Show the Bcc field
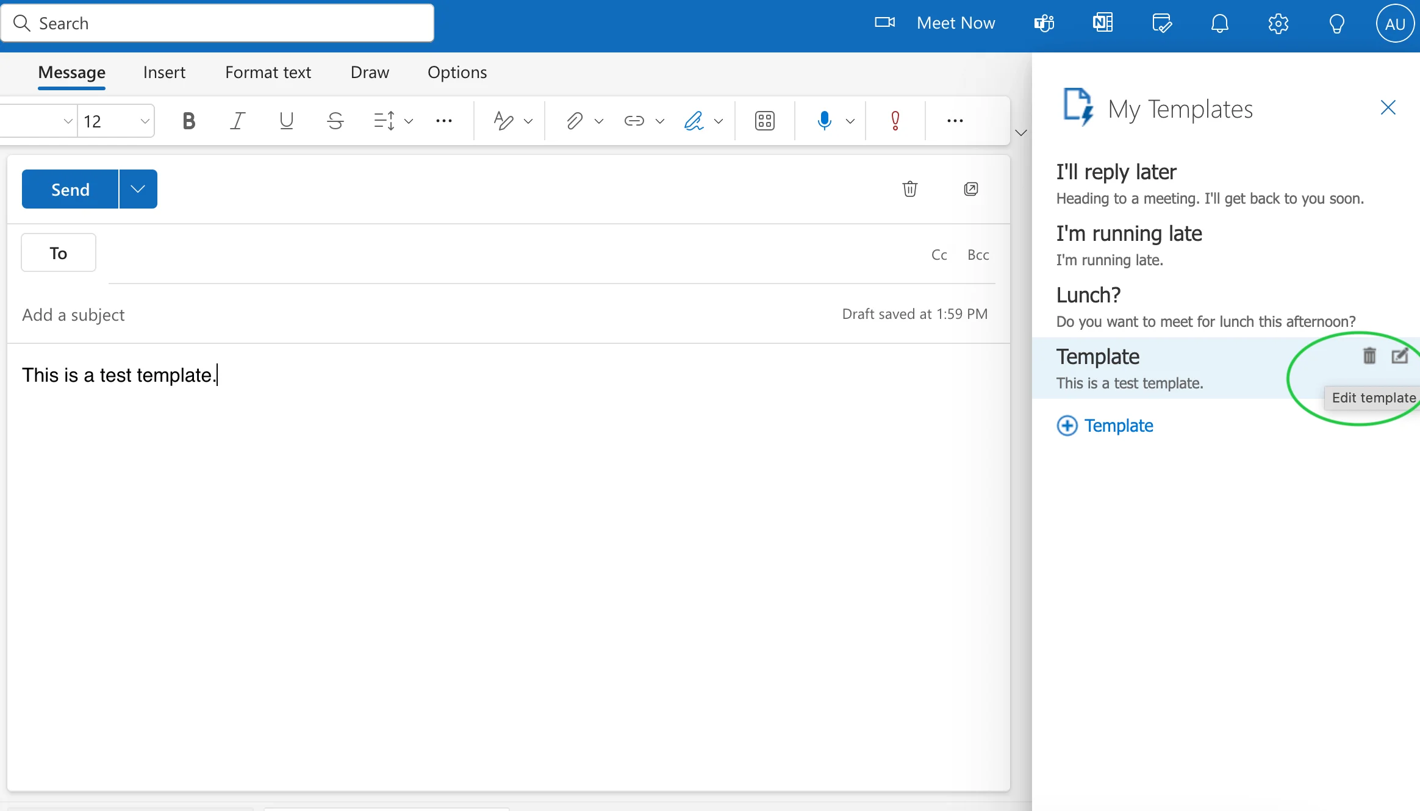 coord(978,255)
